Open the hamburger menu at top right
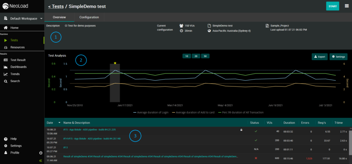Viewport: 352px width, 164px height. tap(347, 6)
